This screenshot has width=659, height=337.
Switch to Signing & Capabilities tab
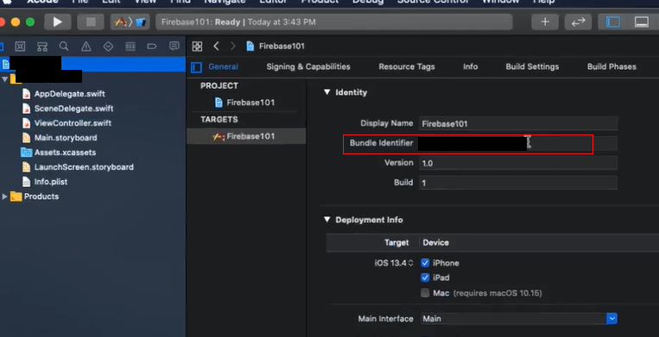tap(308, 66)
